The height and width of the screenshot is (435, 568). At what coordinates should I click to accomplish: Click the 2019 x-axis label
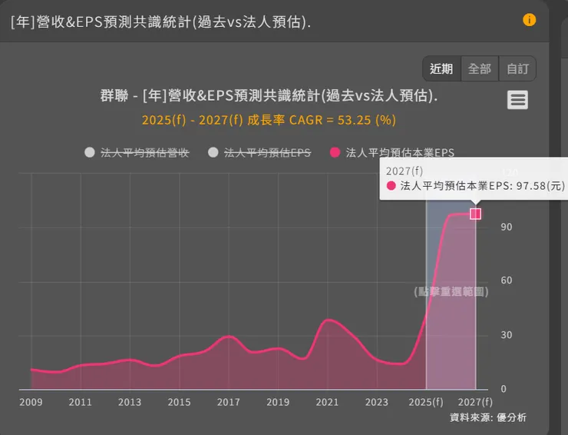point(278,403)
